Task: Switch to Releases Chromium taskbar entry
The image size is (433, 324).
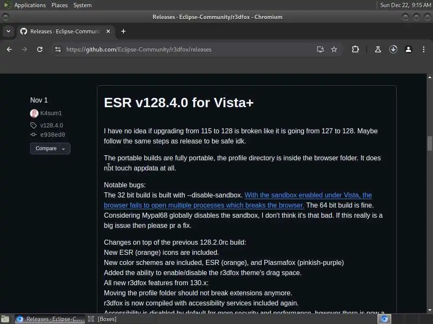Action: click(50, 319)
